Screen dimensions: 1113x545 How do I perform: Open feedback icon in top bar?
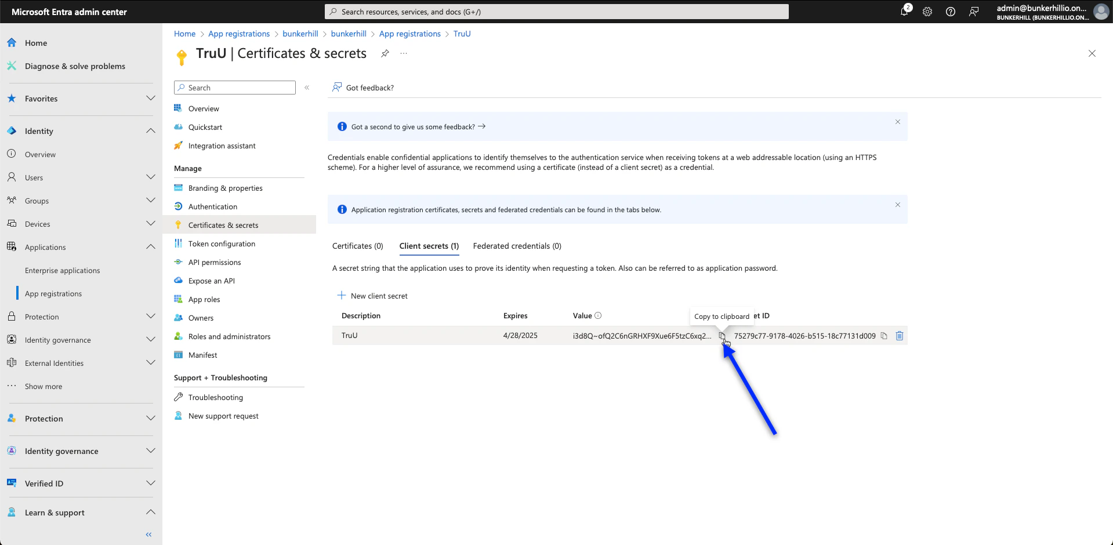click(974, 12)
